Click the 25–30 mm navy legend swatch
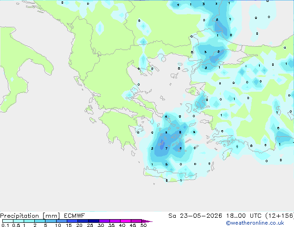 [x=94, y=221]
